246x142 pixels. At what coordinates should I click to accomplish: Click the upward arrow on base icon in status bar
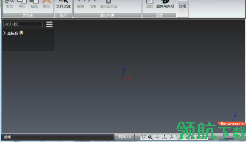coord(165,137)
